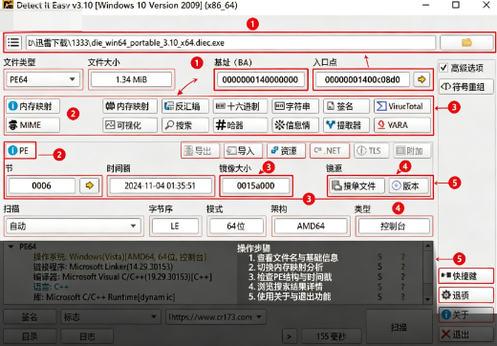The width and height of the screenshot is (497, 346).
Task: Open the 搜索 search tool
Action: coord(185,125)
